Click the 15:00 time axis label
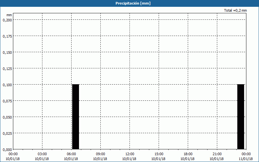Image resolution: width=259 pixels, height=162 pixels. [x=159, y=154]
